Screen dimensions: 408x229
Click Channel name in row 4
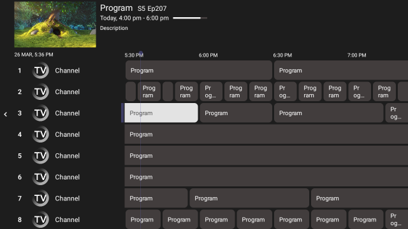(x=67, y=134)
